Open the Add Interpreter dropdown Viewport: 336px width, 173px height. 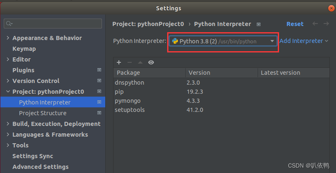[x=304, y=41]
